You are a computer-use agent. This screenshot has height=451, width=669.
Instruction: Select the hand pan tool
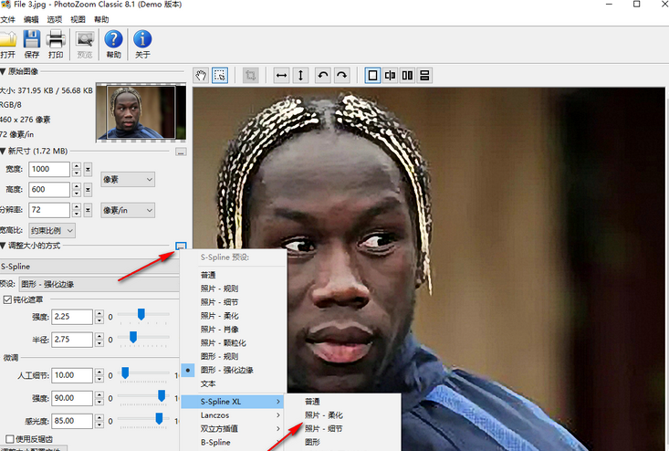click(202, 75)
